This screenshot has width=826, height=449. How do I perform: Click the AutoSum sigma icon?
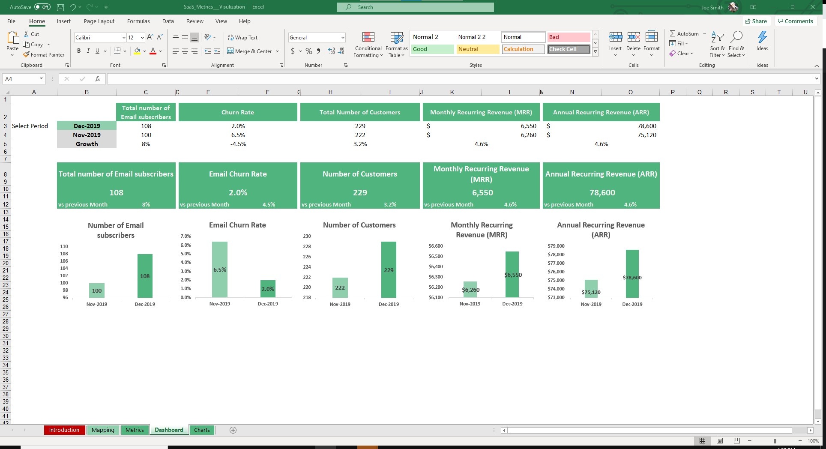tap(673, 33)
